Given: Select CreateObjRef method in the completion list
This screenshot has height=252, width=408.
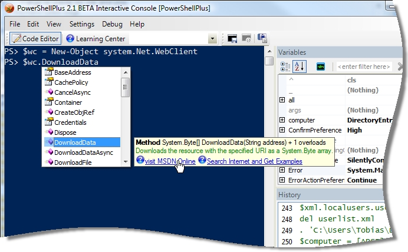Looking at the screenshot, I should coord(74,112).
